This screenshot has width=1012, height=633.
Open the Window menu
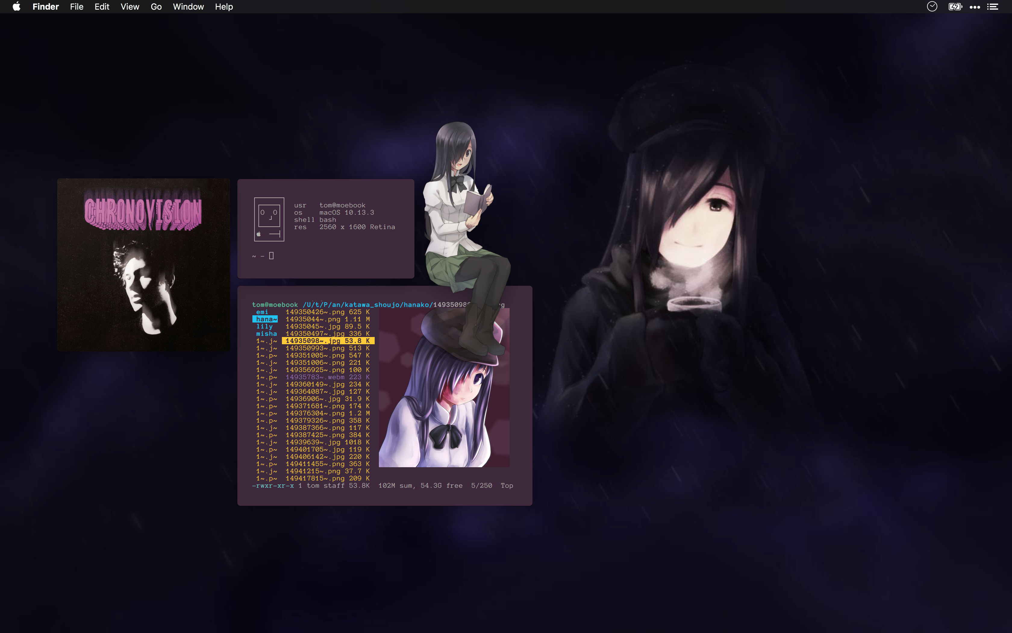point(188,7)
